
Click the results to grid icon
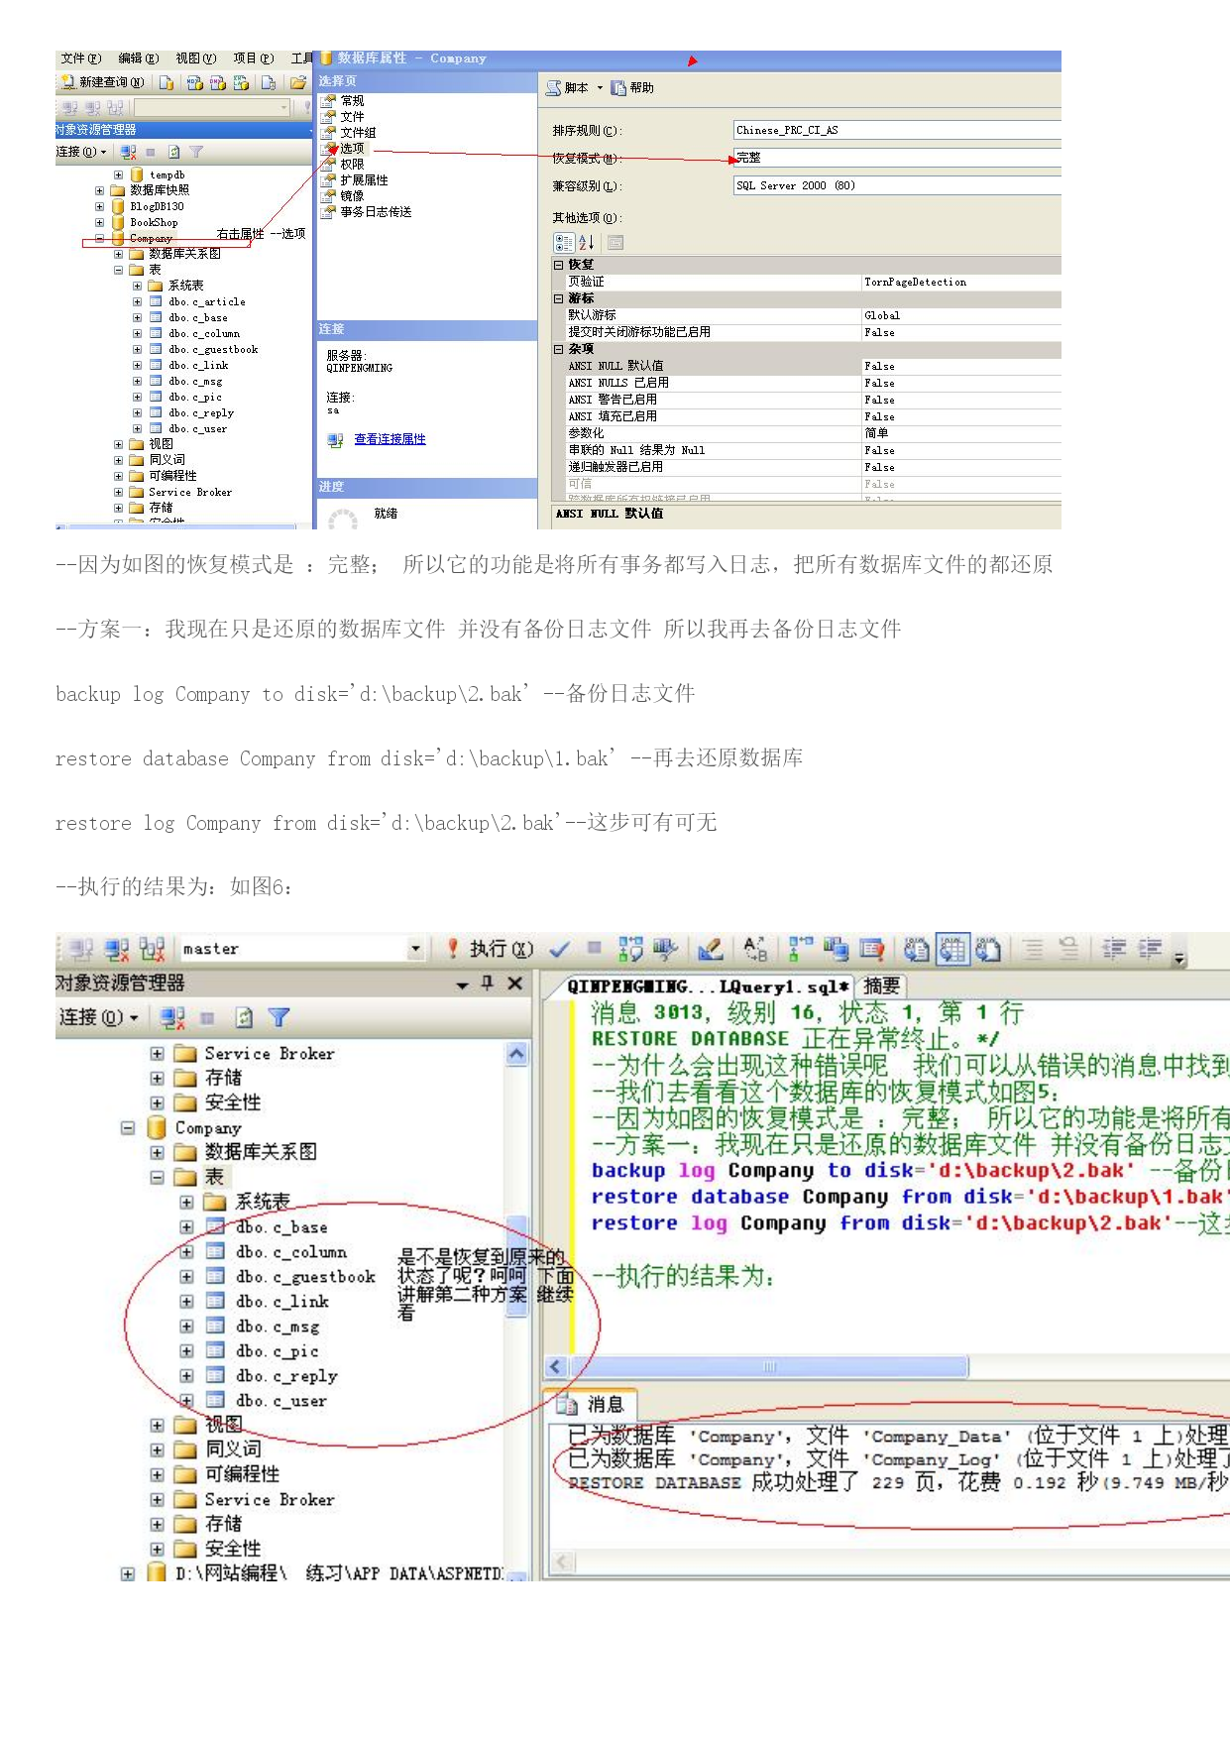pyautogui.click(x=952, y=950)
